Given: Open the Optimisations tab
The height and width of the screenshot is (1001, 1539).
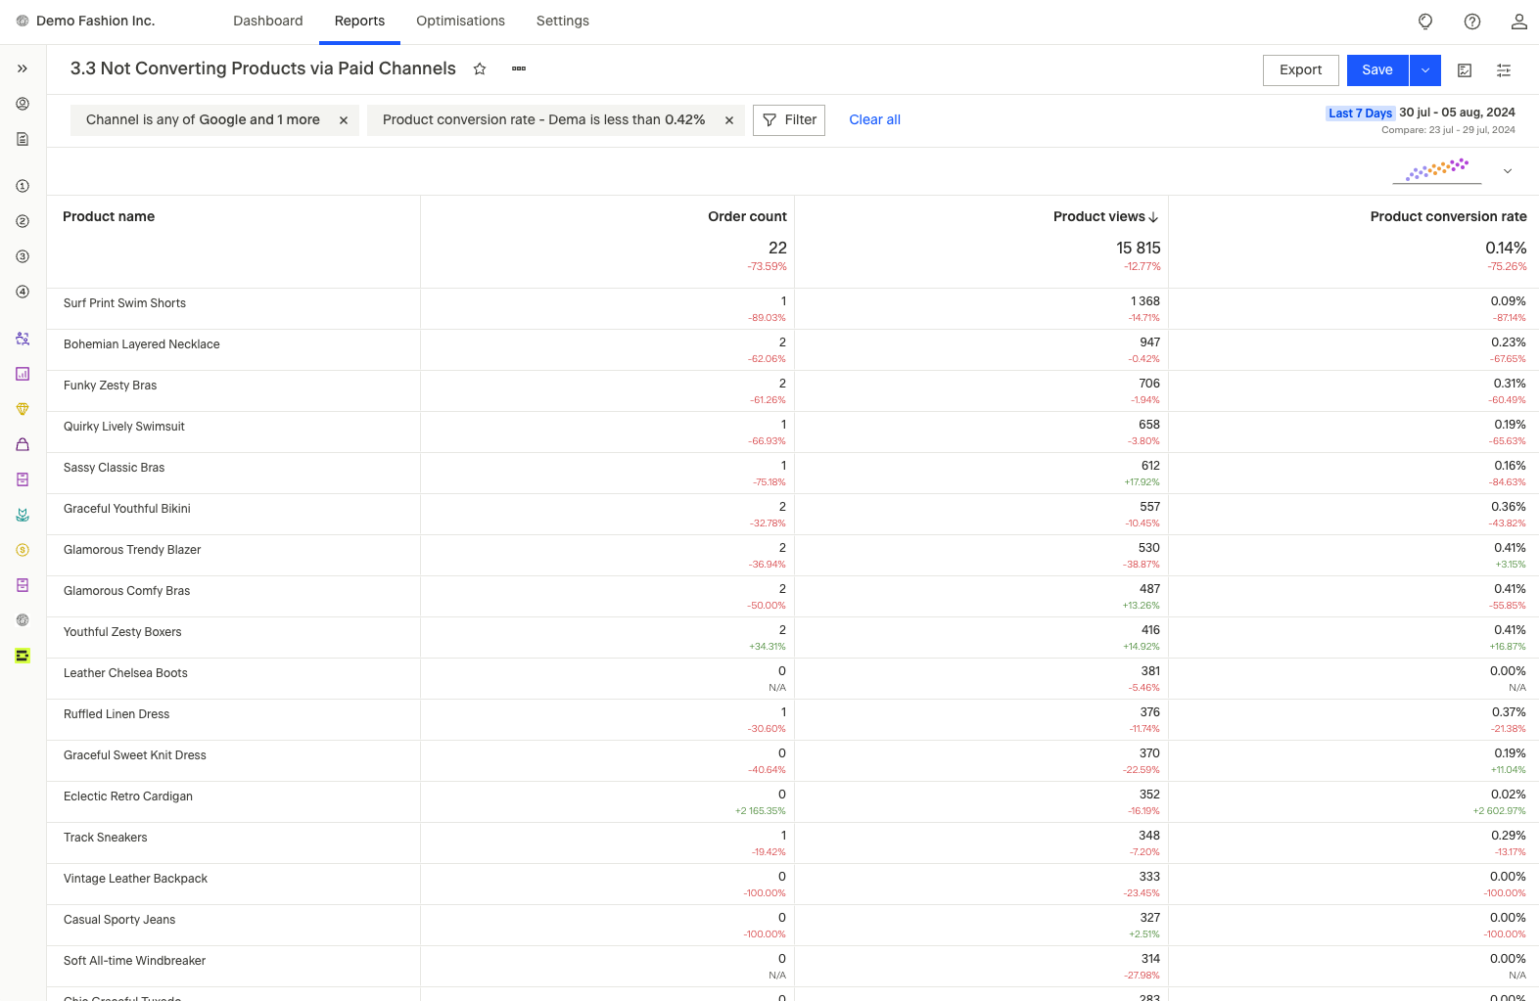Looking at the screenshot, I should tap(460, 22).
